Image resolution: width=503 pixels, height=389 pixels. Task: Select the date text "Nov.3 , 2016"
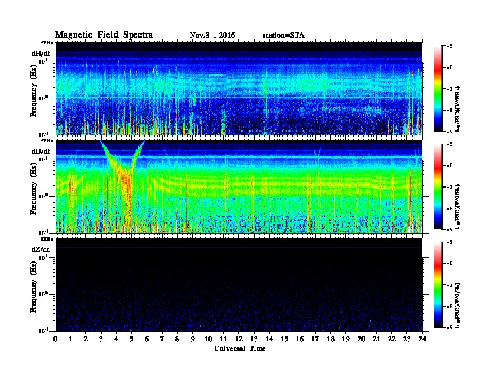click(212, 36)
